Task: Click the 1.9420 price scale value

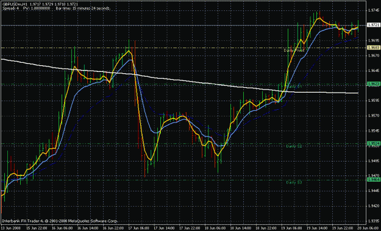Action: 374,206
